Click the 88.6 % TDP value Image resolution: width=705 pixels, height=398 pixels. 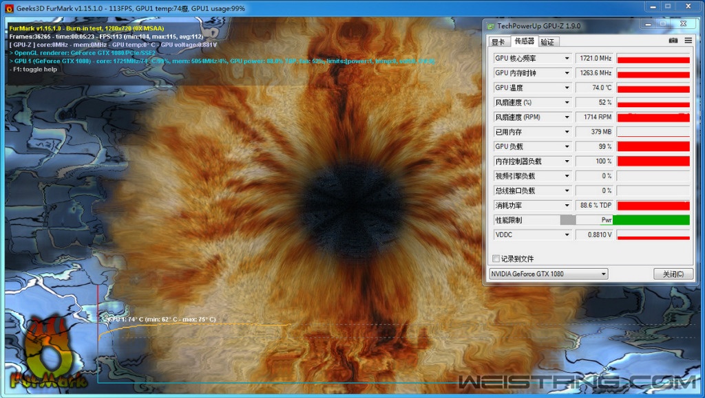coord(596,206)
